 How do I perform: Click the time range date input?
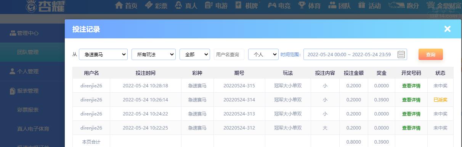[355, 54]
